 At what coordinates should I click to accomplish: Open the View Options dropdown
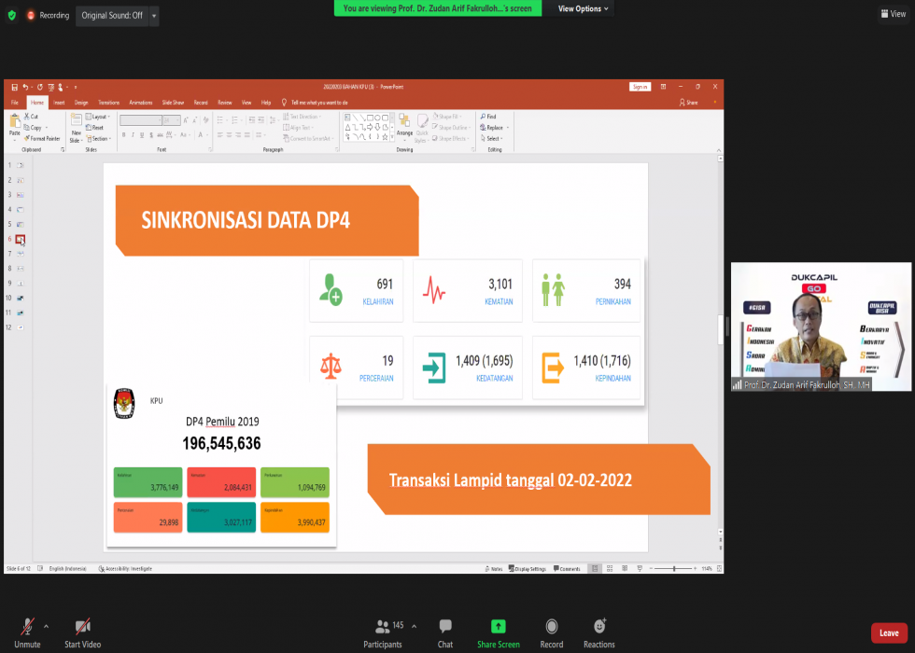click(584, 8)
